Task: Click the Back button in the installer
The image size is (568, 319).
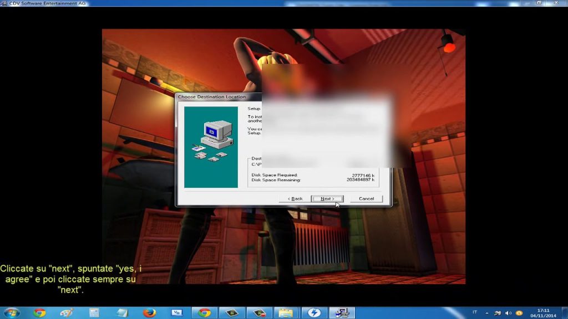Action: (x=295, y=199)
